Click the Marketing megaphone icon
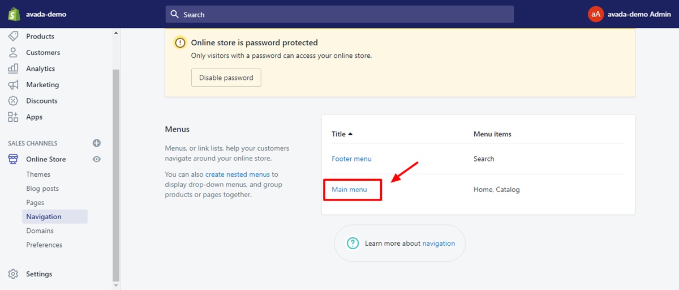The height and width of the screenshot is (290, 679). click(13, 84)
